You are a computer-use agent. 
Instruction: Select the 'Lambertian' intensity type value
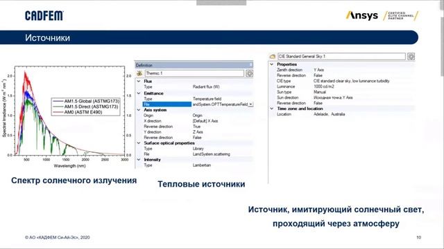coord(202,165)
